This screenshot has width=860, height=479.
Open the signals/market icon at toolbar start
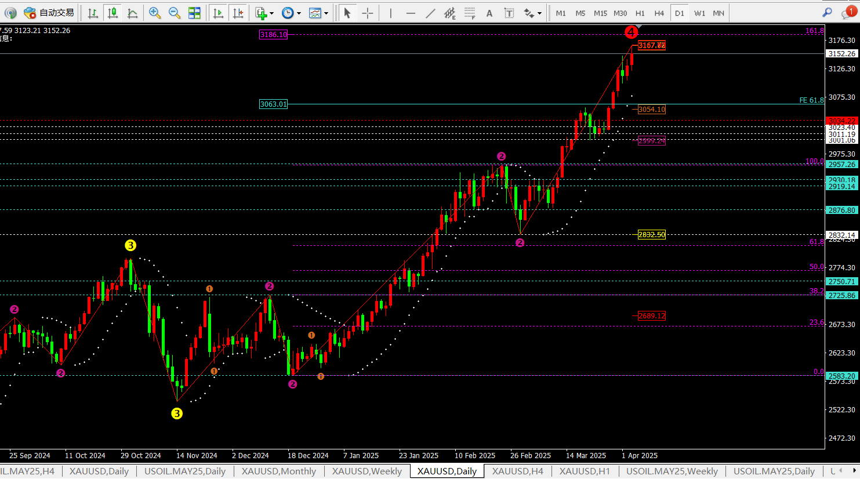coord(10,13)
